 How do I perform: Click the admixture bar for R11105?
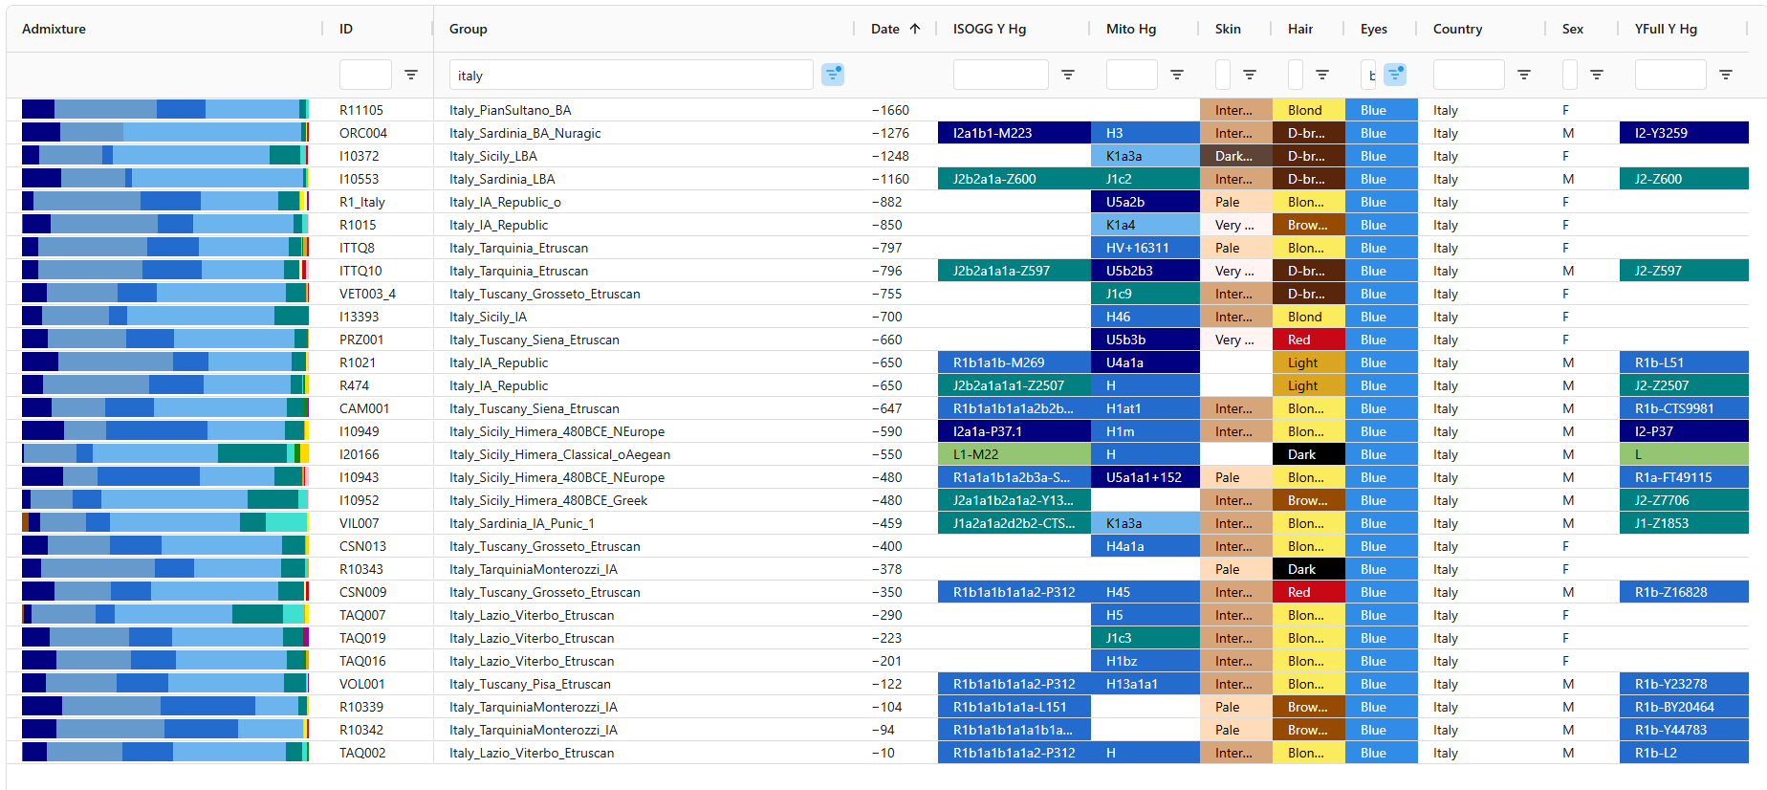pyautogui.click(x=164, y=110)
